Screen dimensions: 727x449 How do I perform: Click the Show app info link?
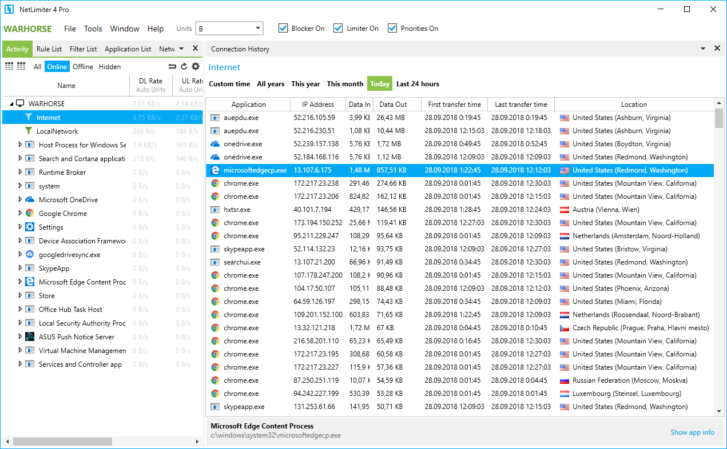692,432
